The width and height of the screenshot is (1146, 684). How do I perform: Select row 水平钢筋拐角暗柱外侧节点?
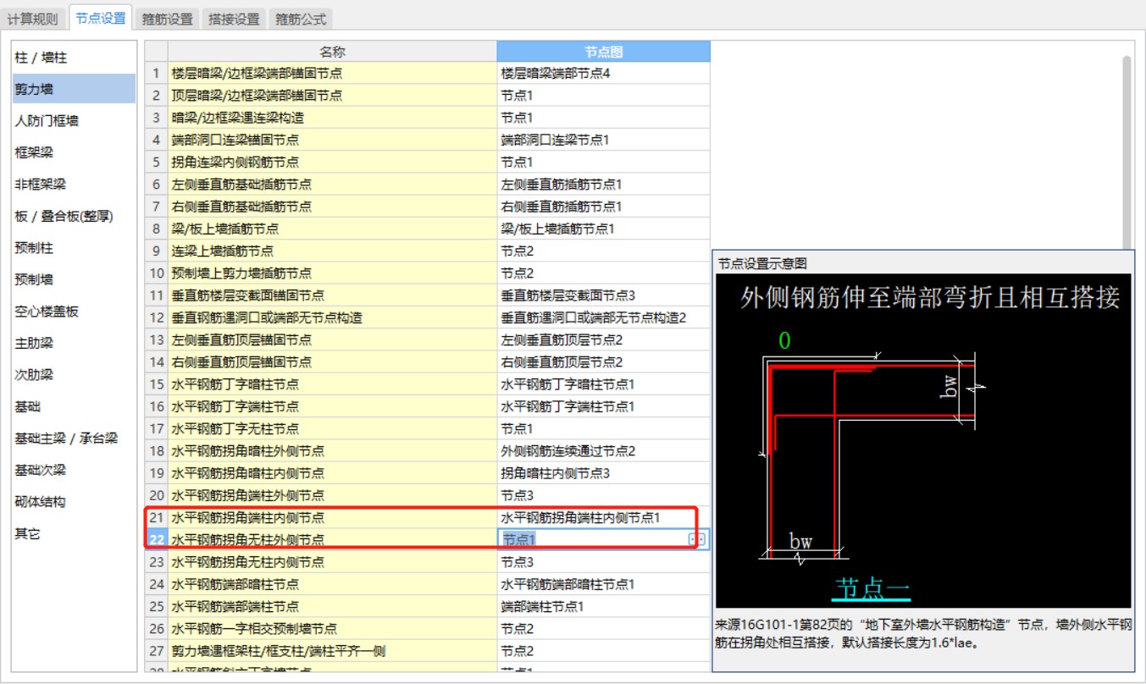(332, 451)
